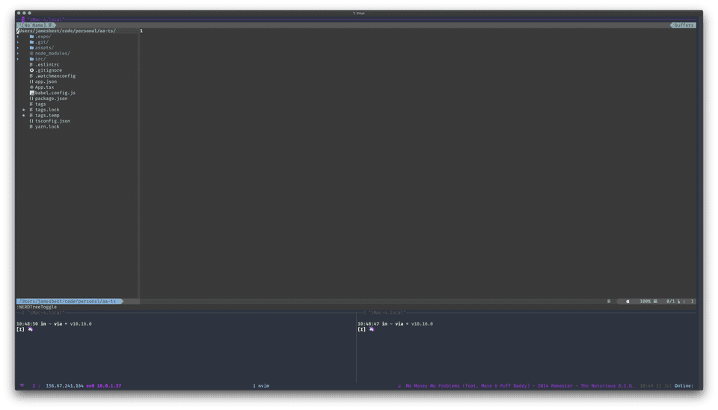718x410 pixels.
Task: Click the React icon next to App.tsx
Action: [31, 87]
